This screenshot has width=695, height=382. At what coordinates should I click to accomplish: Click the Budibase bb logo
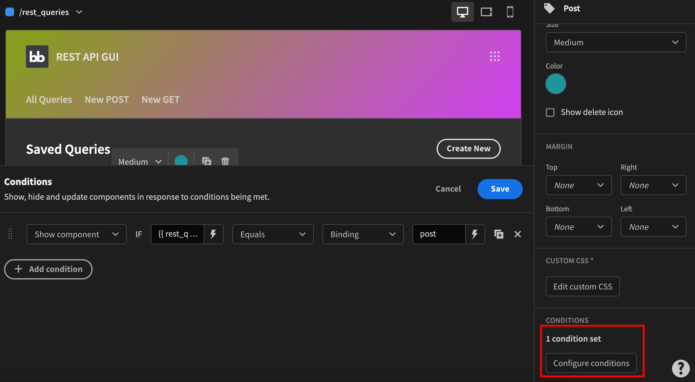(x=37, y=57)
